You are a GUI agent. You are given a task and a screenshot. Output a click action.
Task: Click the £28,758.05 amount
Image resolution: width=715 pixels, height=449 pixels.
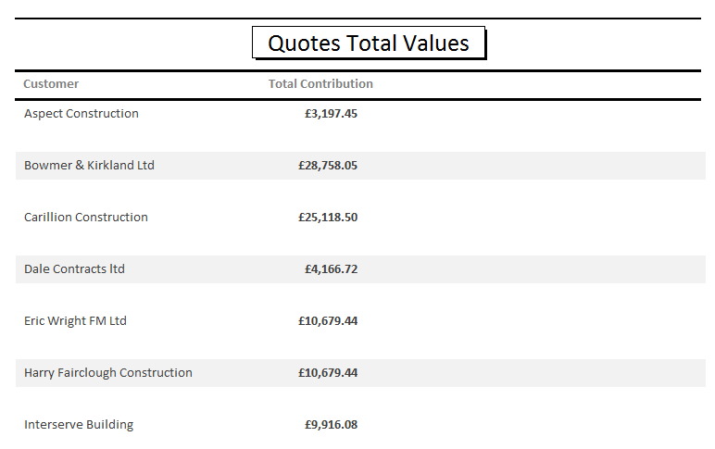[328, 166]
